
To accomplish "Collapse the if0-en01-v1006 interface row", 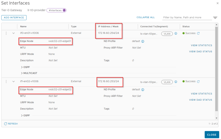I will [14, 33].
